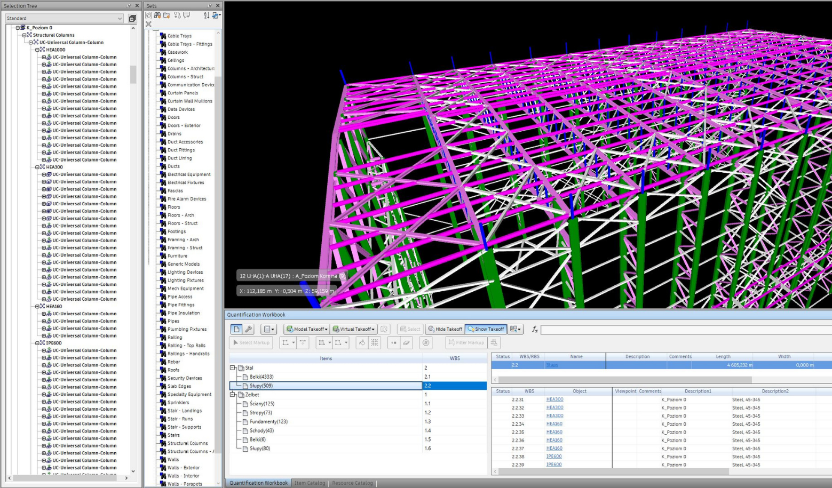832x488 pixels.
Task: Click the wrench icon in Quantification toolbar
Action: (x=248, y=329)
